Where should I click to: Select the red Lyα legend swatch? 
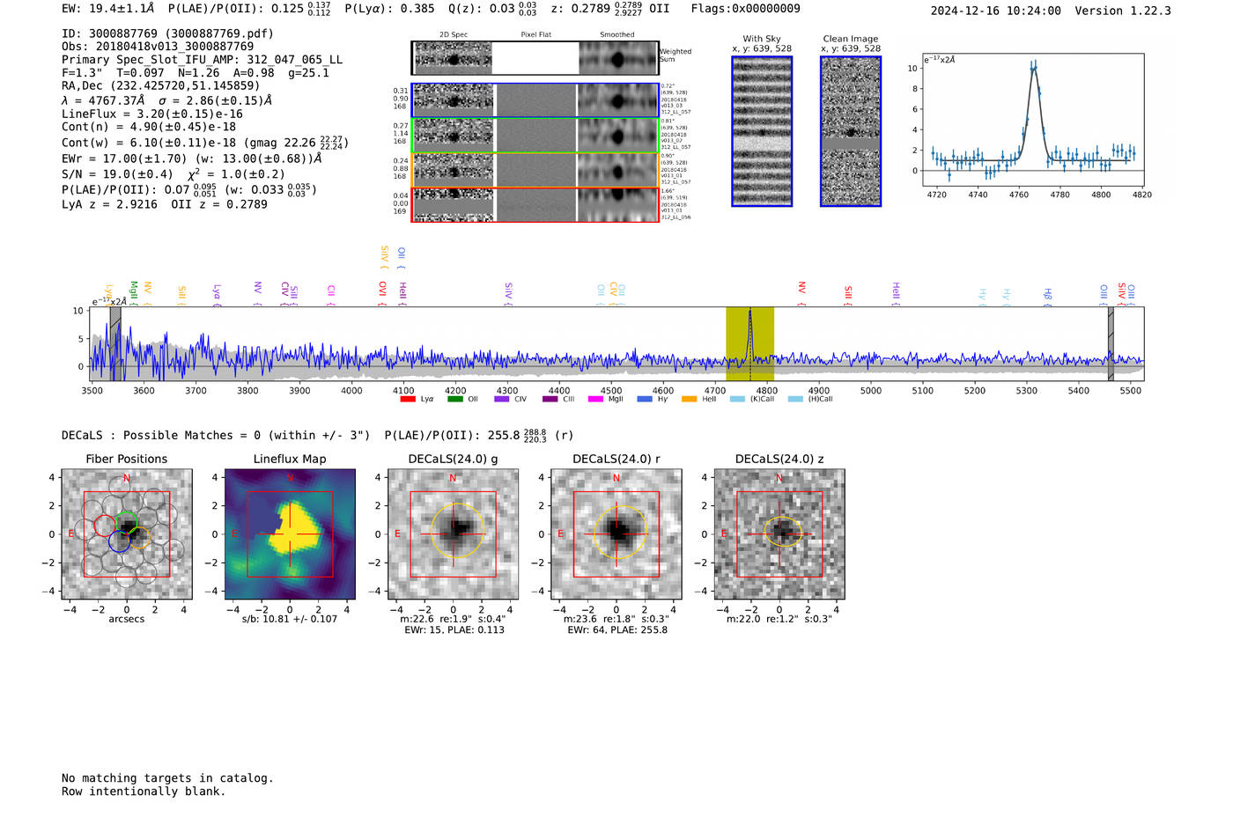tap(408, 399)
